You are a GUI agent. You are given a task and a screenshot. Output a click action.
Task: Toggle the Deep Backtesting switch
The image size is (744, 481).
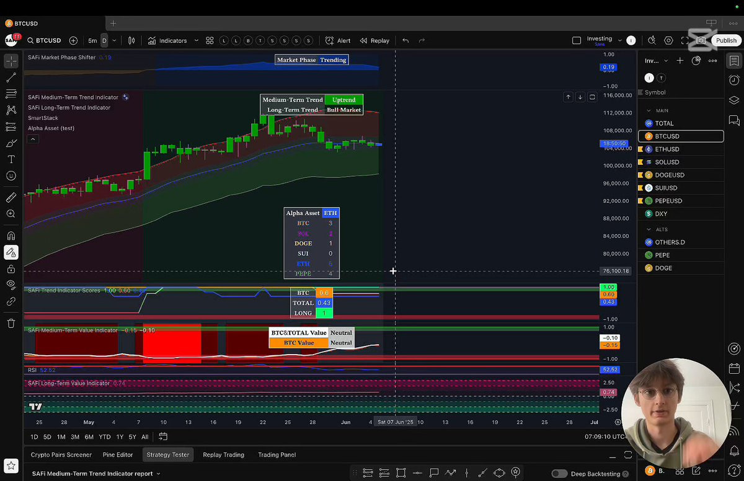559,474
